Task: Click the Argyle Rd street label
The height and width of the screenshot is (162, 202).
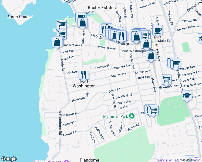Action: [x=134, y=127]
